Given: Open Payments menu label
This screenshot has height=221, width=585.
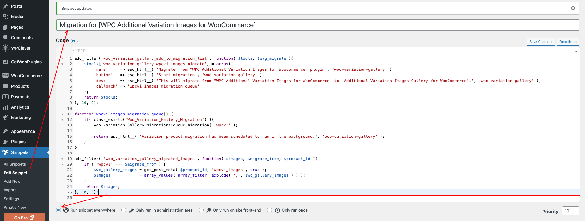Looking at the screenshot, I should pos(21,97).
